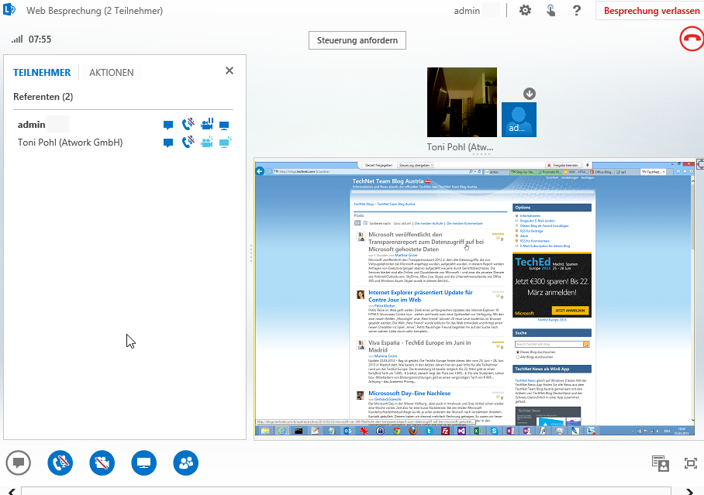Click the pointing hand touch icon
This screenshot has width=704, height=495.
click(x=550, y=11)
